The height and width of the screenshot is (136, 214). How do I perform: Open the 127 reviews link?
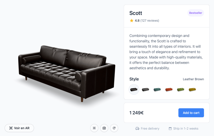click(150, 21)
